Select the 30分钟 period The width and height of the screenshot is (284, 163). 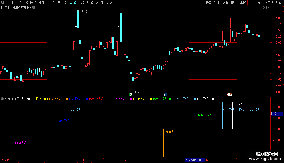point(51,2)
